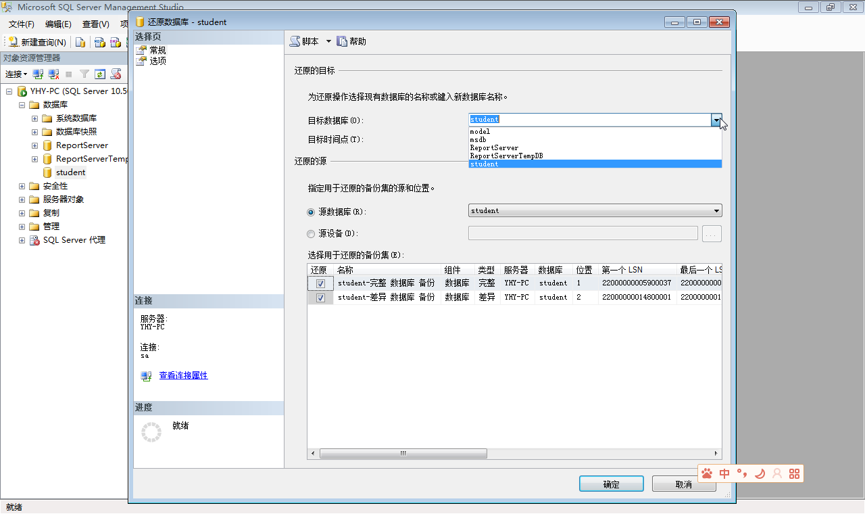Choose msdb from the database dropdown list
This screenshot has height=514, width=865.
[x=595, y=139]
